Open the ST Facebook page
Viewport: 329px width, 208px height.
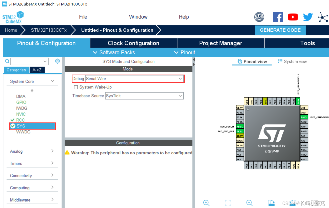click(x=278, y=17)
